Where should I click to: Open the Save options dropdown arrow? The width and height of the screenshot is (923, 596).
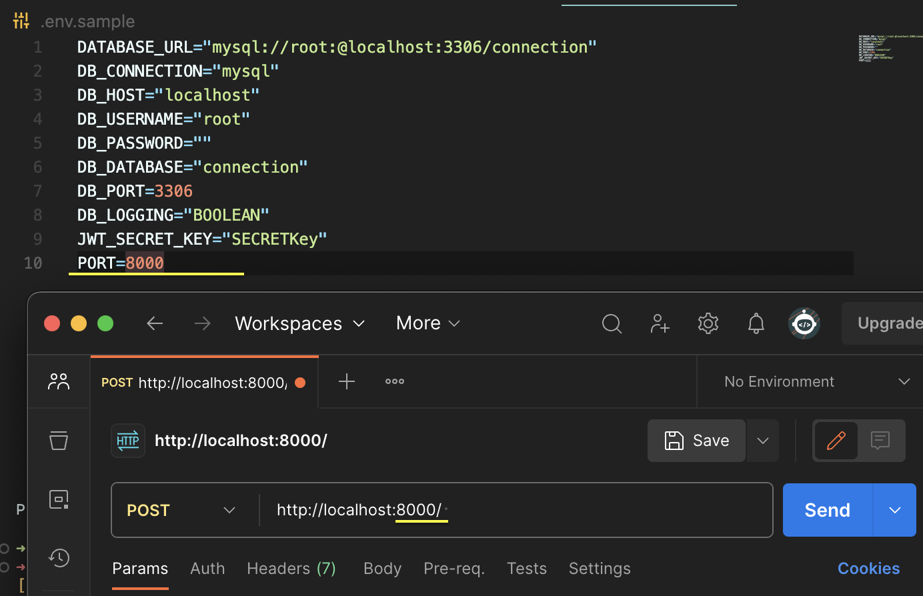click(763, 441)
